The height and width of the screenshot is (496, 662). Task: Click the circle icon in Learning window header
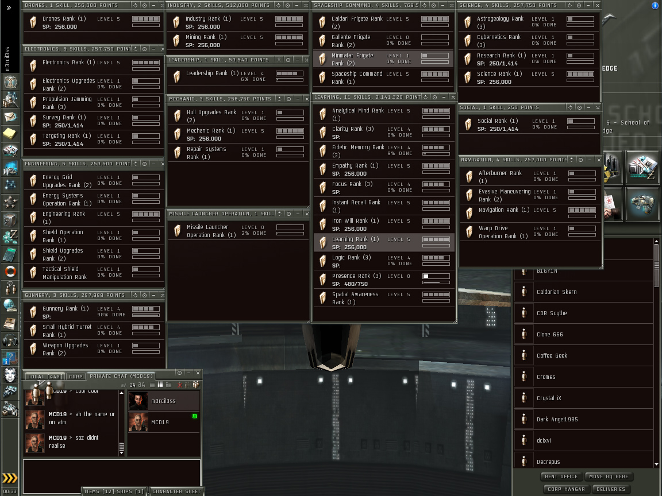pos(434,98)
